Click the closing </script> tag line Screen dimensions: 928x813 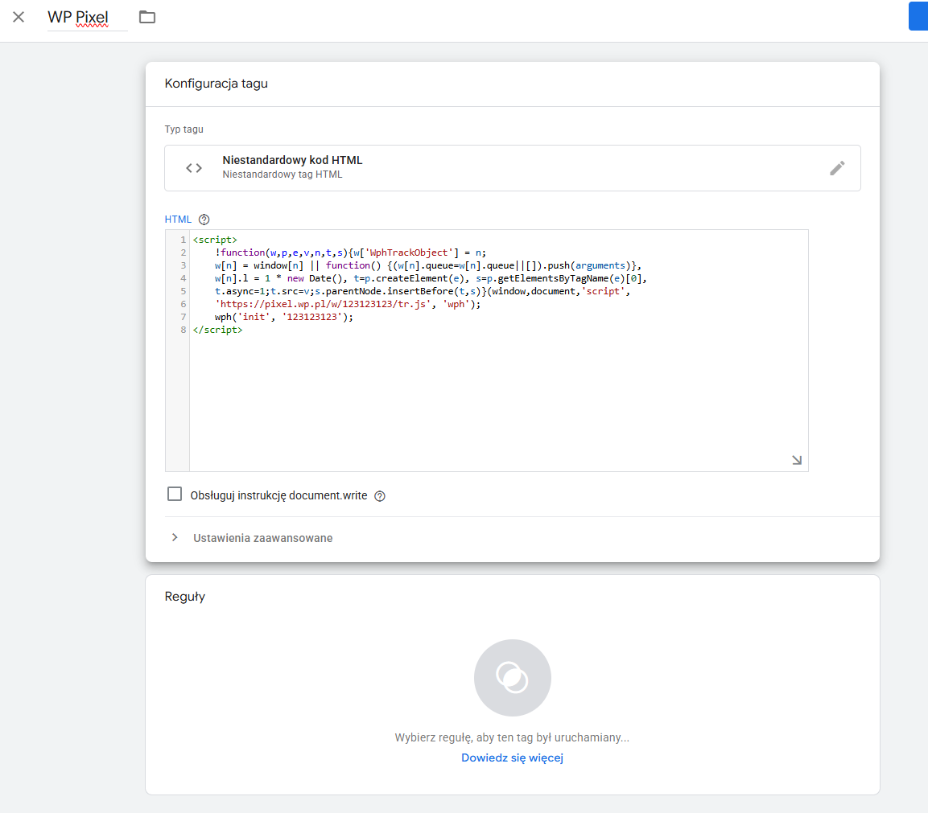click(218, 330)
